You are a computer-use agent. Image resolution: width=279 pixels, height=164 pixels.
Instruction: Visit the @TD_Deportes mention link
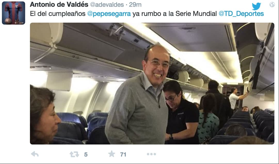(241, 14)
